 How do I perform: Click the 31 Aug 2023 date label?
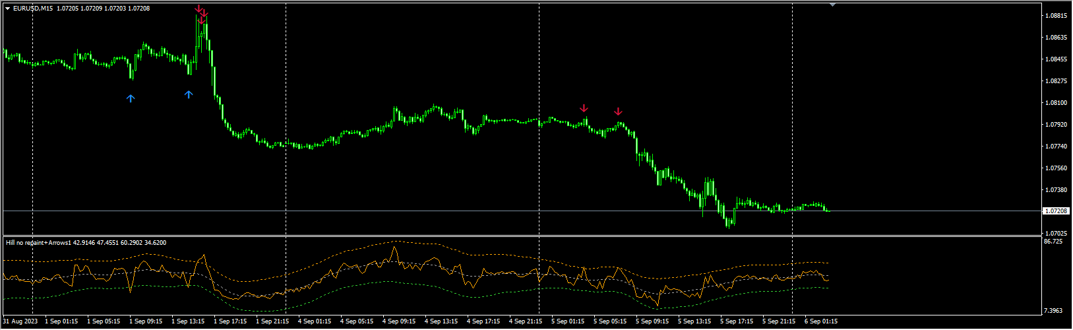[x=20, y=322]
